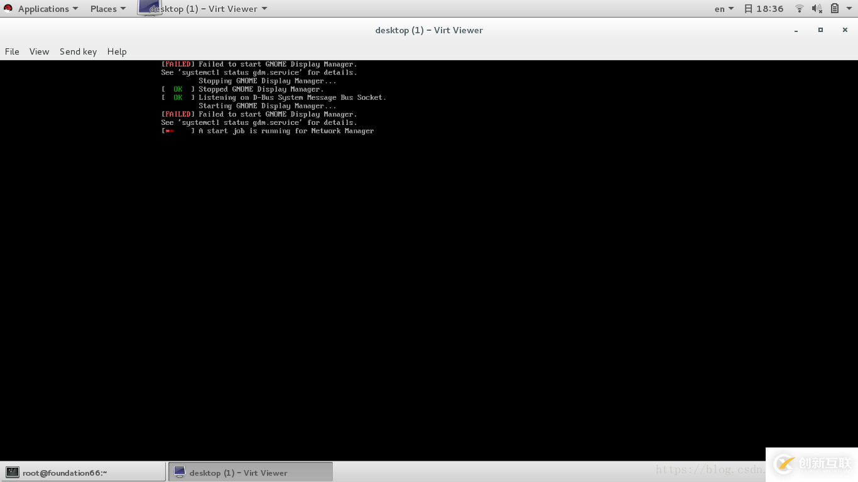Open the Places menu
Viewport: 858px width, 482px height.
point(108,9)
